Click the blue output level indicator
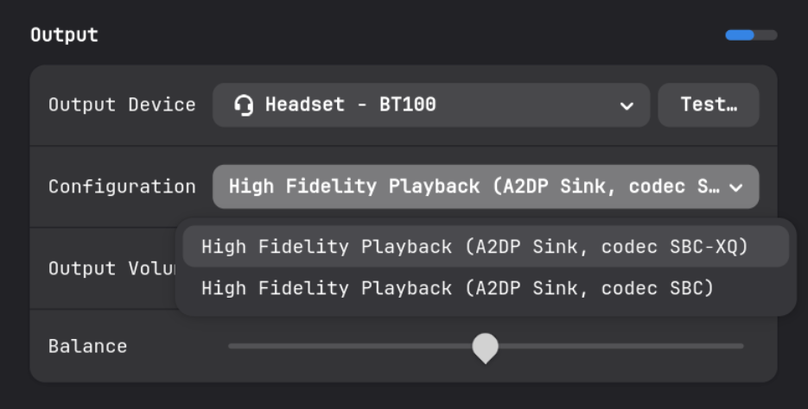 click(x=740, y=35)
